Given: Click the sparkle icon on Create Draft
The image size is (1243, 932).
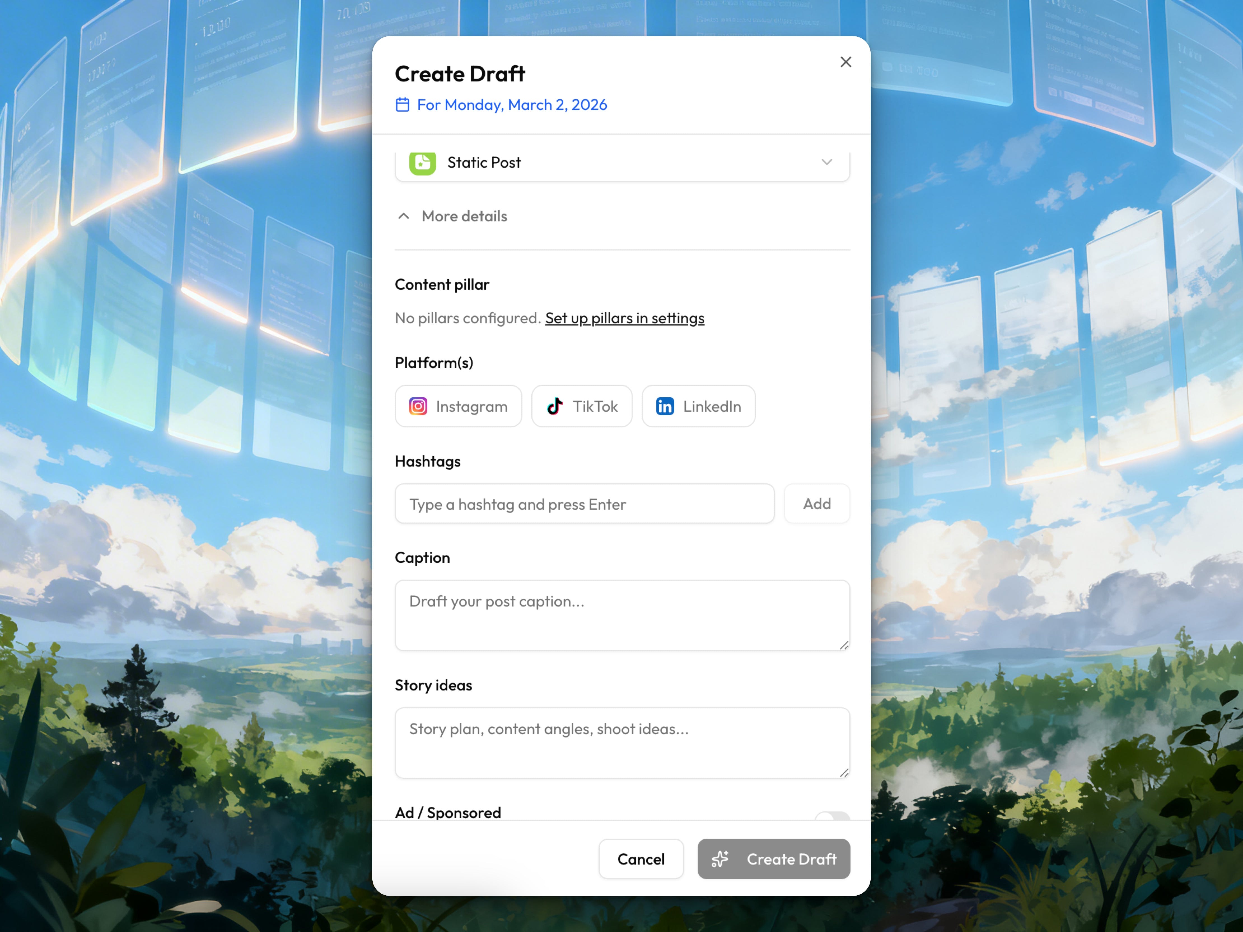Looking at the screenshot, I should click(x=720, y=859).
